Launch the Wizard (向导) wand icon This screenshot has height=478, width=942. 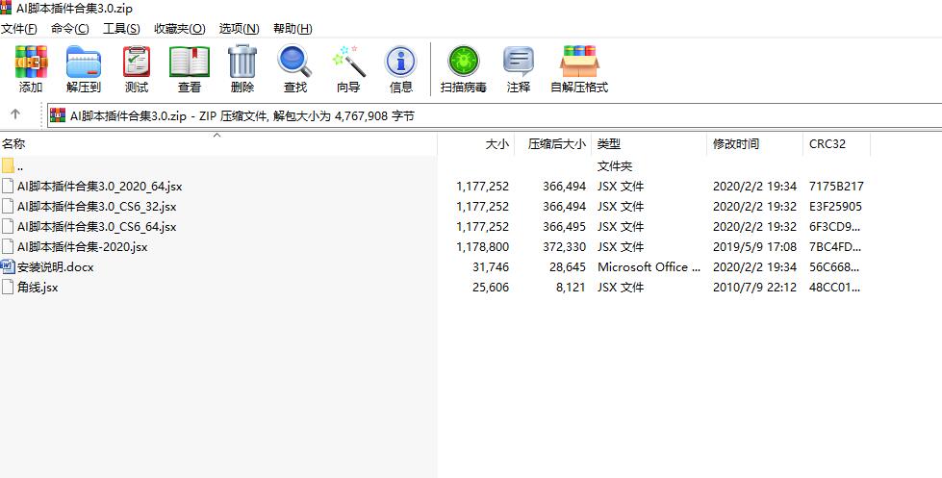tap(348, 62)
